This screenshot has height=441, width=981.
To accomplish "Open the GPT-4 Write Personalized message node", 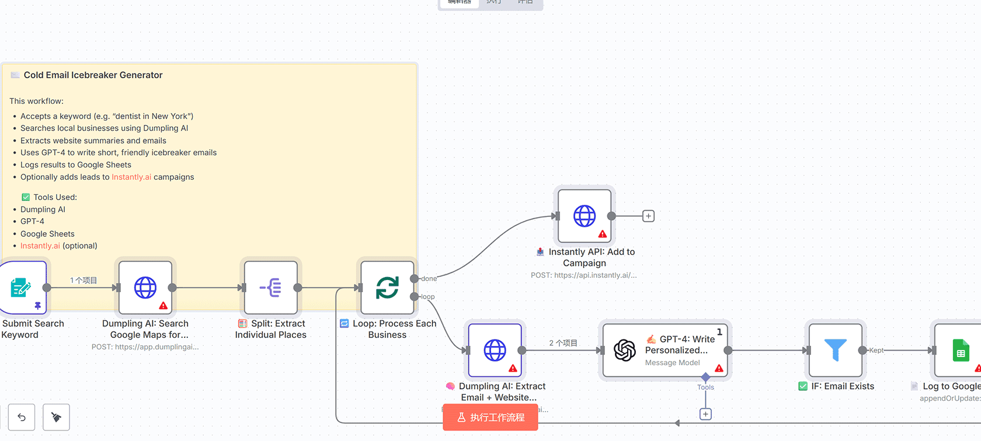I will pos(665,350).
